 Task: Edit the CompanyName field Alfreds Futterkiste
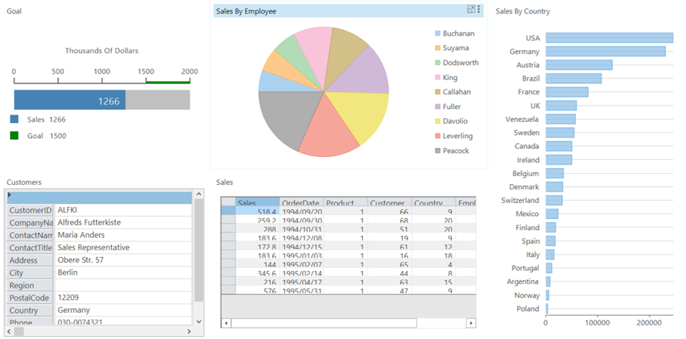[123, 222]
